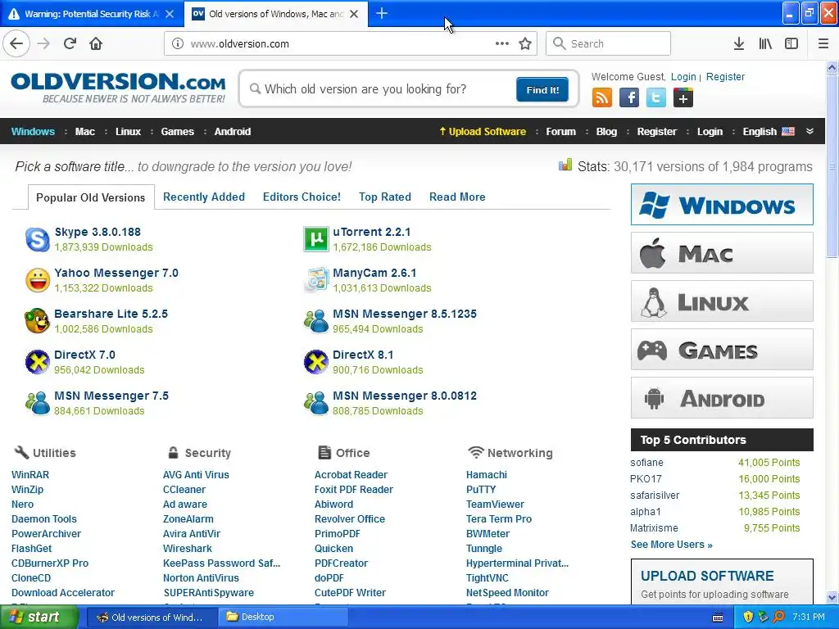Open the large Mac platform button

[722, 253]
